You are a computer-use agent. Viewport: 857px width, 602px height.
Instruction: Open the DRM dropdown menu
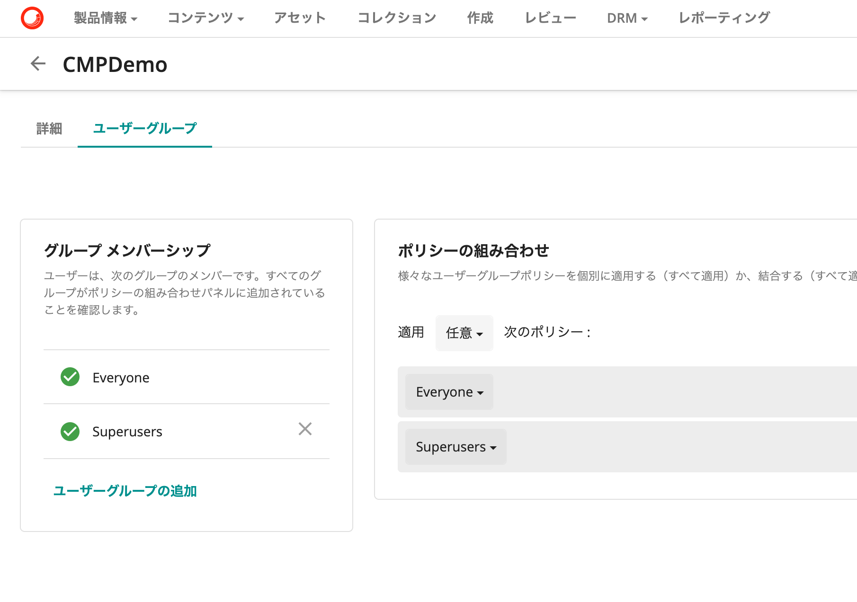pyautogui.click(x=627, y=18)
